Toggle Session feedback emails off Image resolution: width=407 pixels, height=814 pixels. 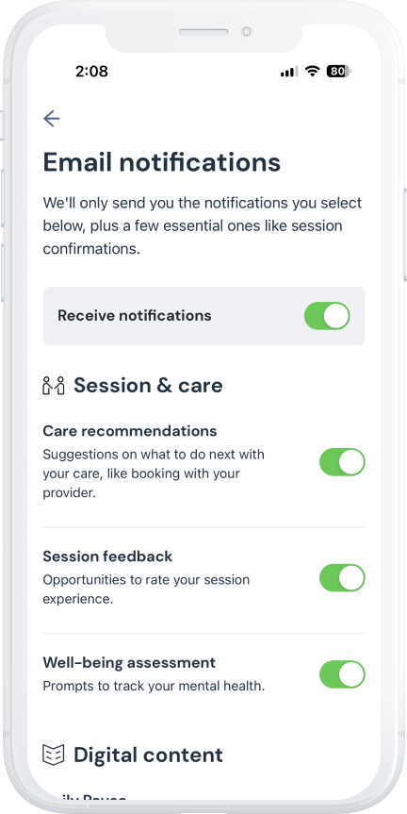pyautogui.click(x=342, y=578)
